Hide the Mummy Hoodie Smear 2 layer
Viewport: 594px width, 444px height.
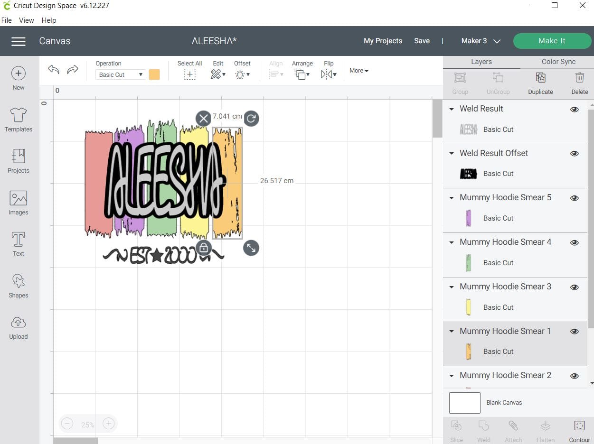(575, 376)
